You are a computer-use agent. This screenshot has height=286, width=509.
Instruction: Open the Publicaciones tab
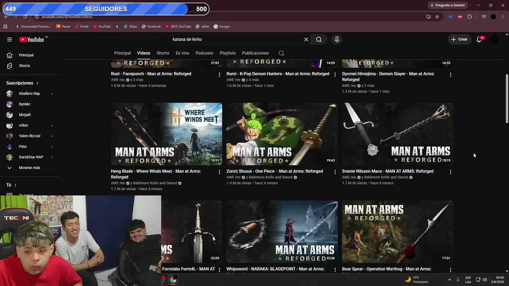255,53
